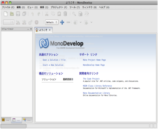Click the Build project icon
This screenshot has width=158, height=129.
(18, 22)
